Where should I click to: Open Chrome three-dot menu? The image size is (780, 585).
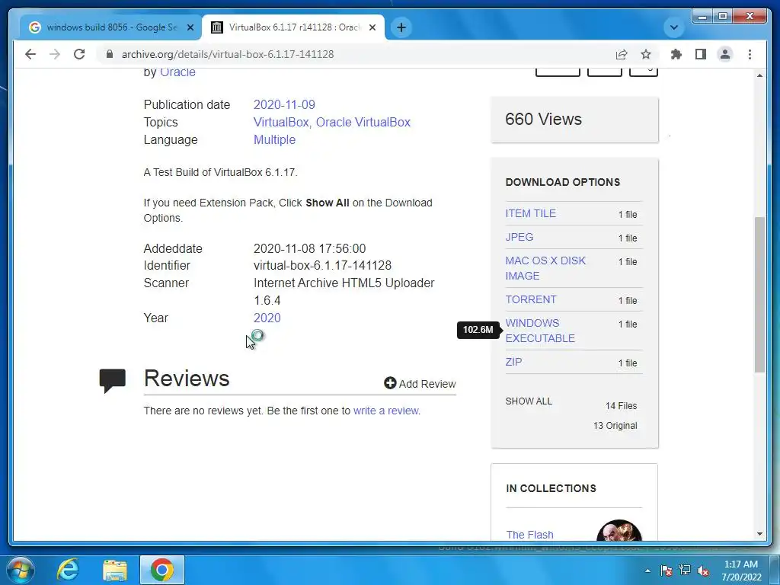pyautogui.click(x=750, y=54)
